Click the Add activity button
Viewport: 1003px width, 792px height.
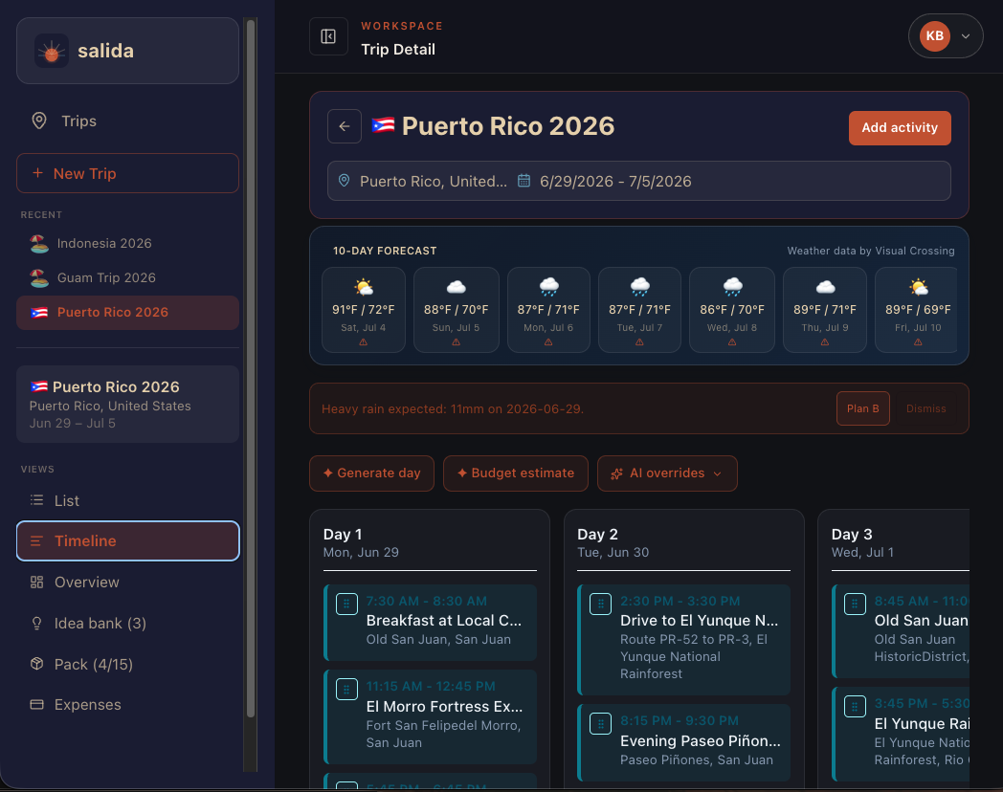pos(900,128)
